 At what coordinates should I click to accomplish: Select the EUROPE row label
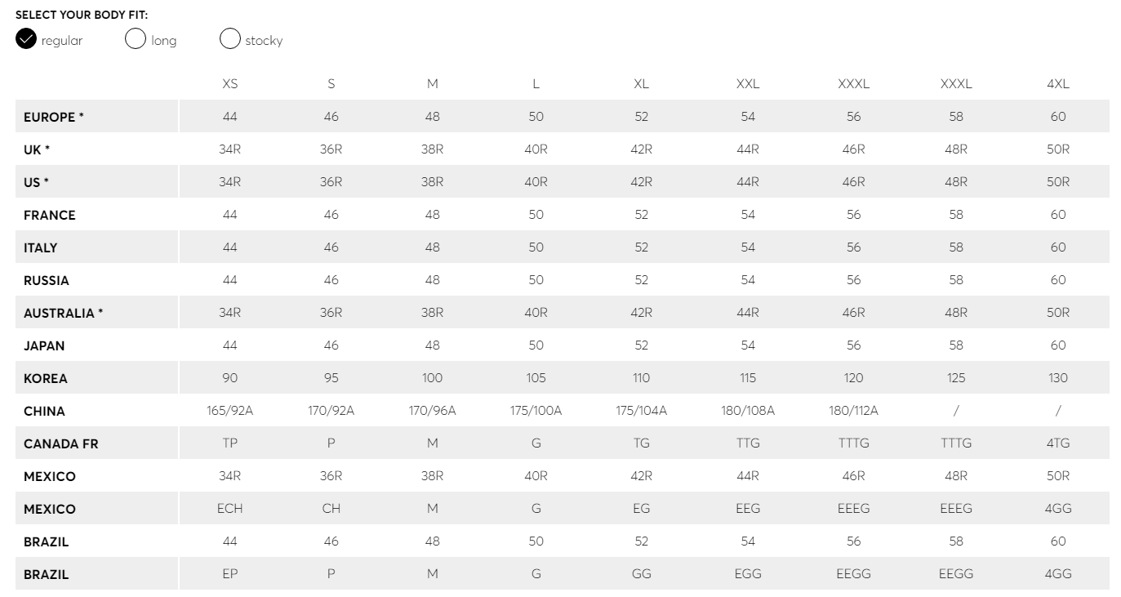(x=54, y=117)
